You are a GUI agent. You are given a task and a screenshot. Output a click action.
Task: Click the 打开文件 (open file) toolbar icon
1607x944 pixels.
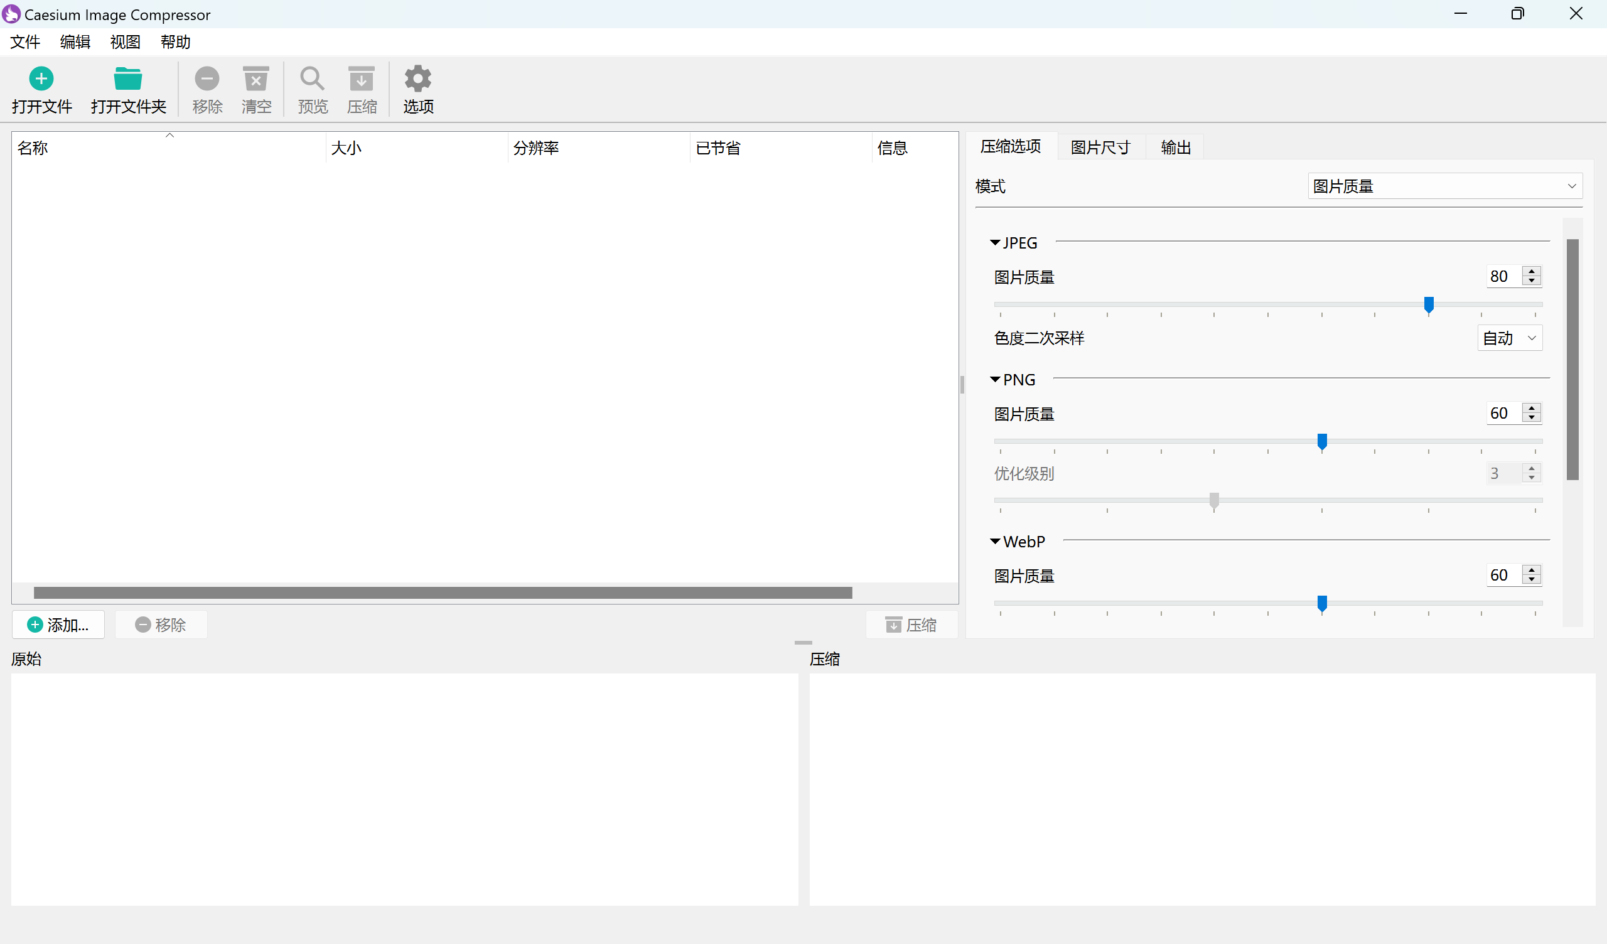pos(41,79)
